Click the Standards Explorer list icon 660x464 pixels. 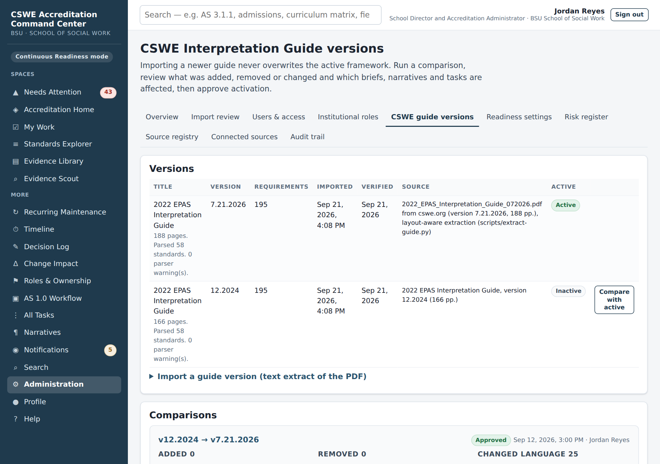(x=15, y=144)
